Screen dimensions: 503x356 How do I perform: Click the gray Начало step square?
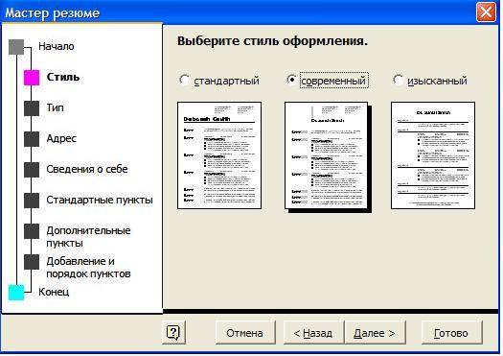(16, 47)
